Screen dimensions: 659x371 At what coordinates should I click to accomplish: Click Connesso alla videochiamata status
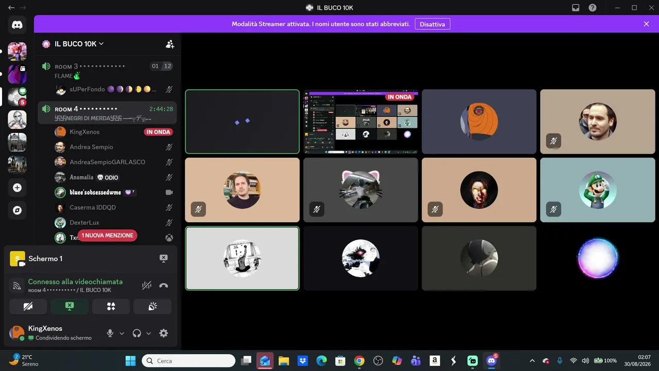click(75, 281)
